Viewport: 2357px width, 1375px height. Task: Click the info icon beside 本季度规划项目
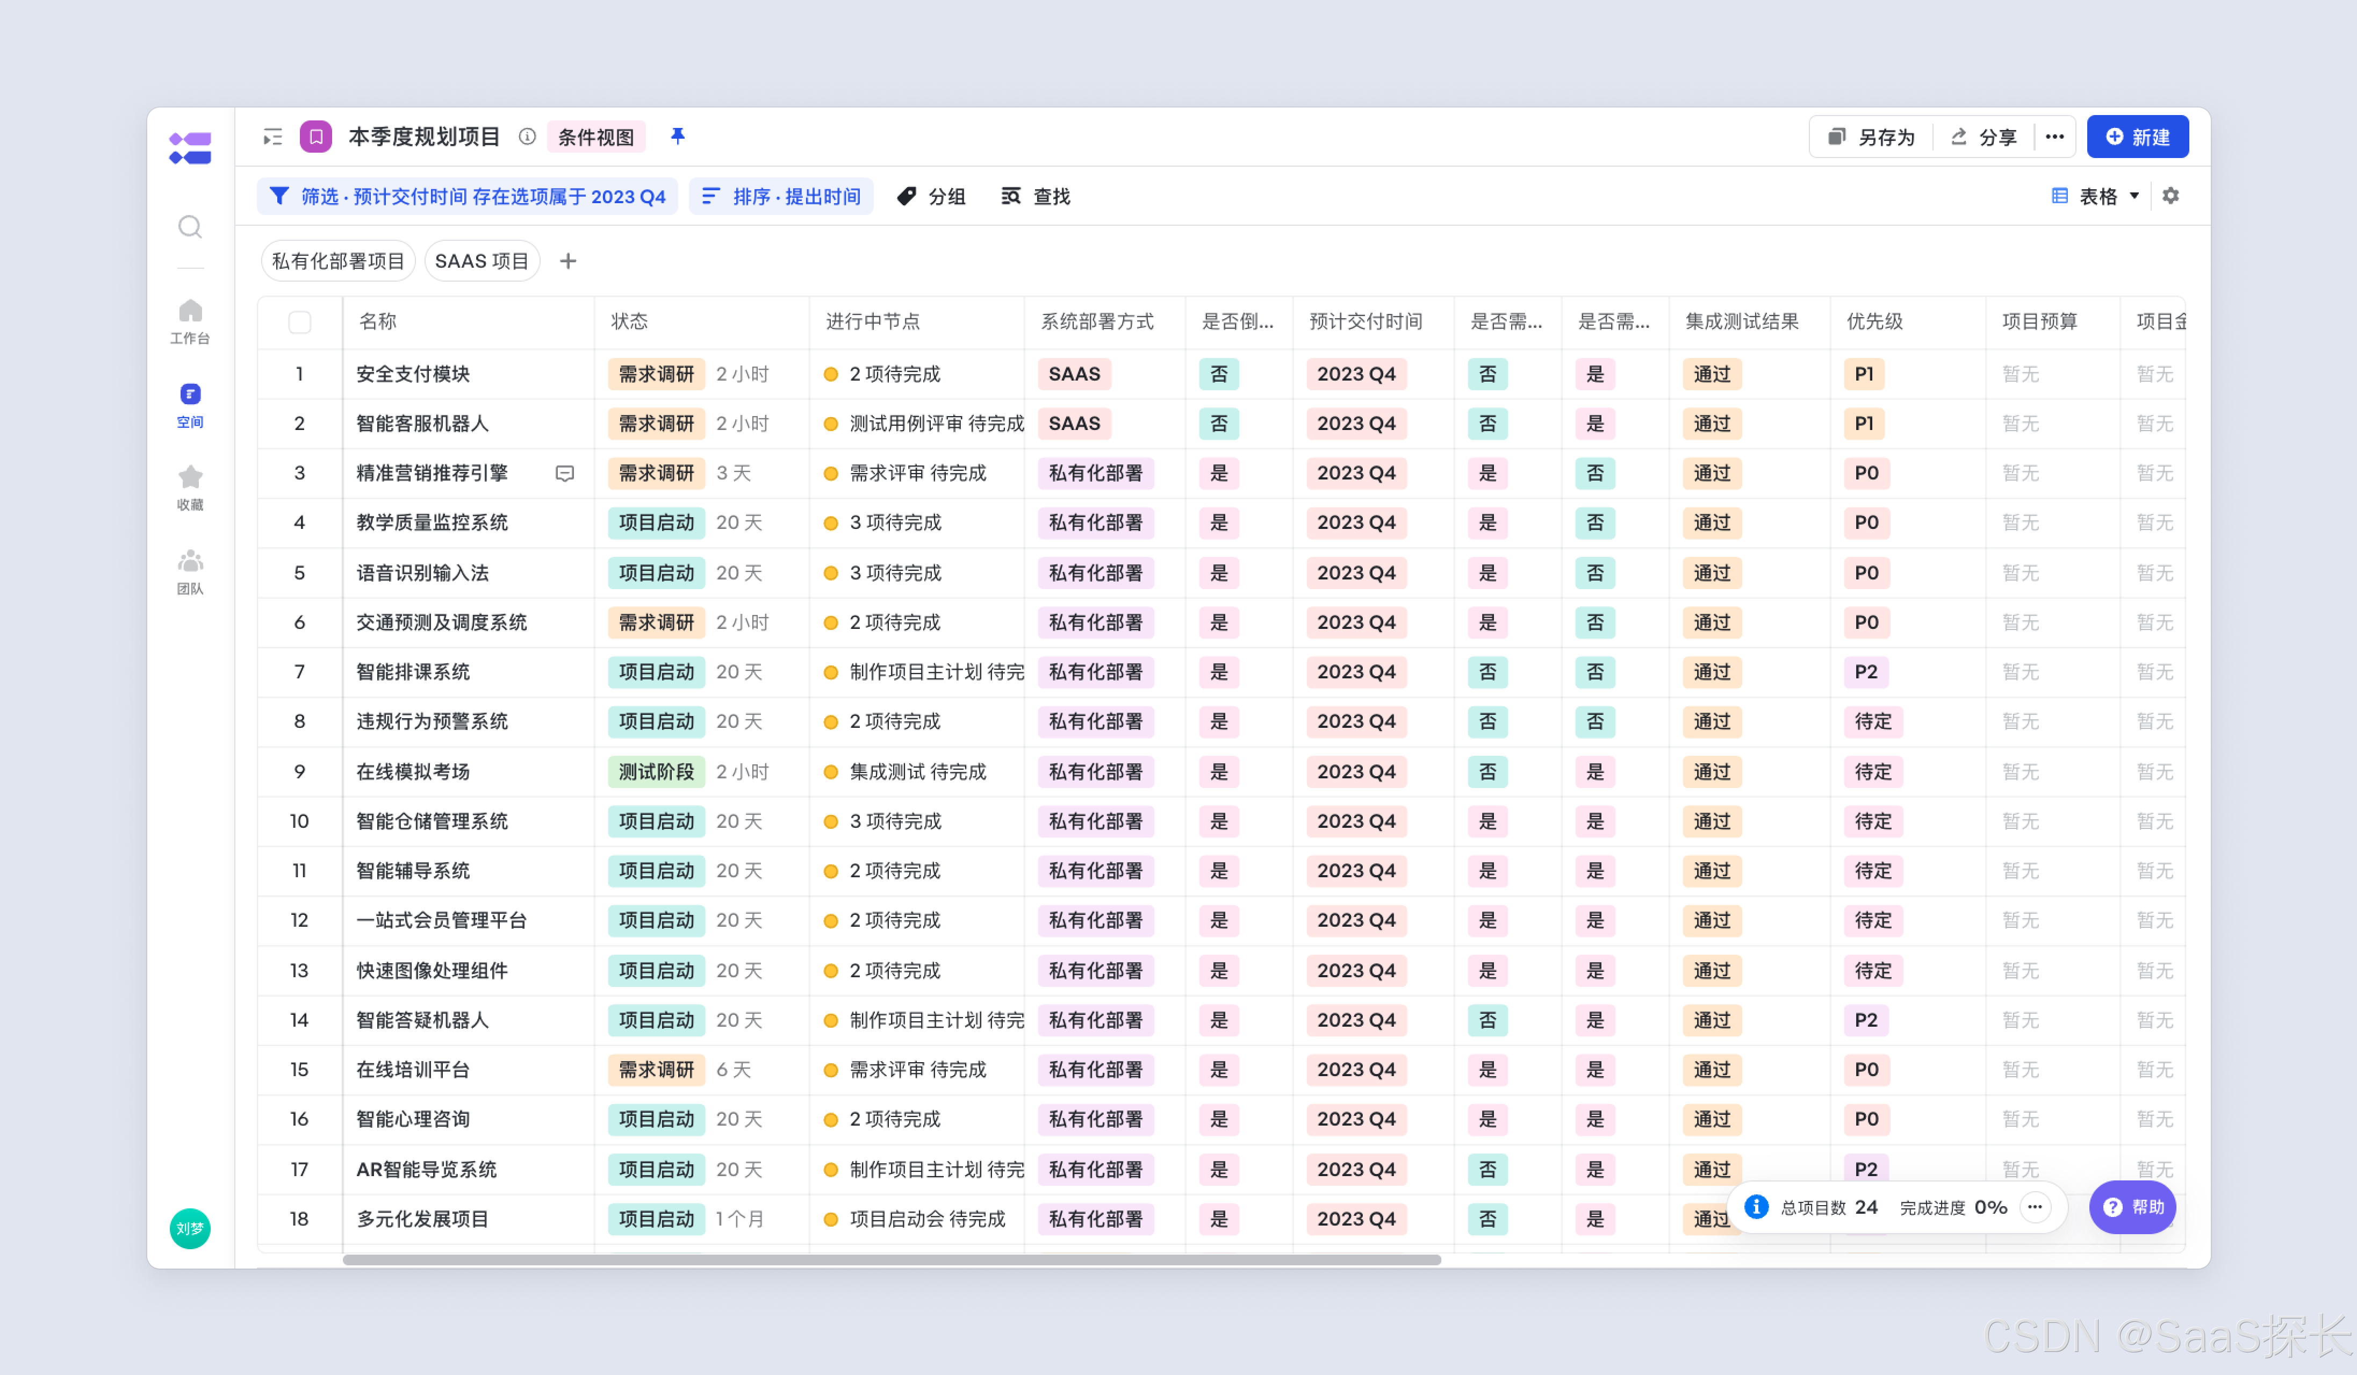(528, 137)
